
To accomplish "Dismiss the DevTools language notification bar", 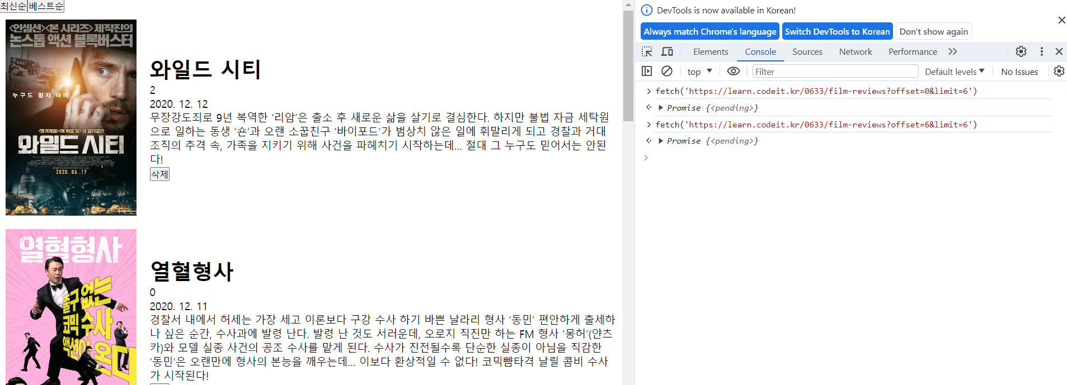I will (1061, 20).
